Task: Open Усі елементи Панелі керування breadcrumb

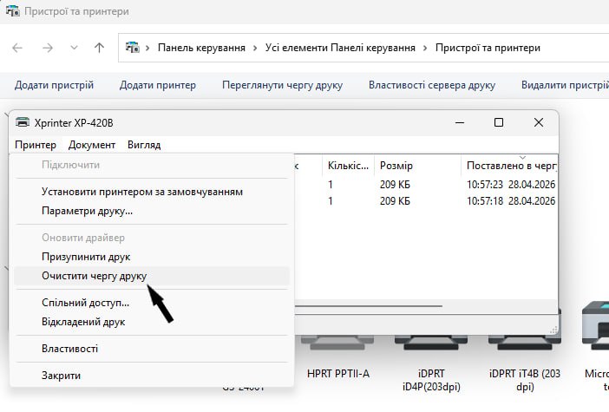Action: point(340,48)
